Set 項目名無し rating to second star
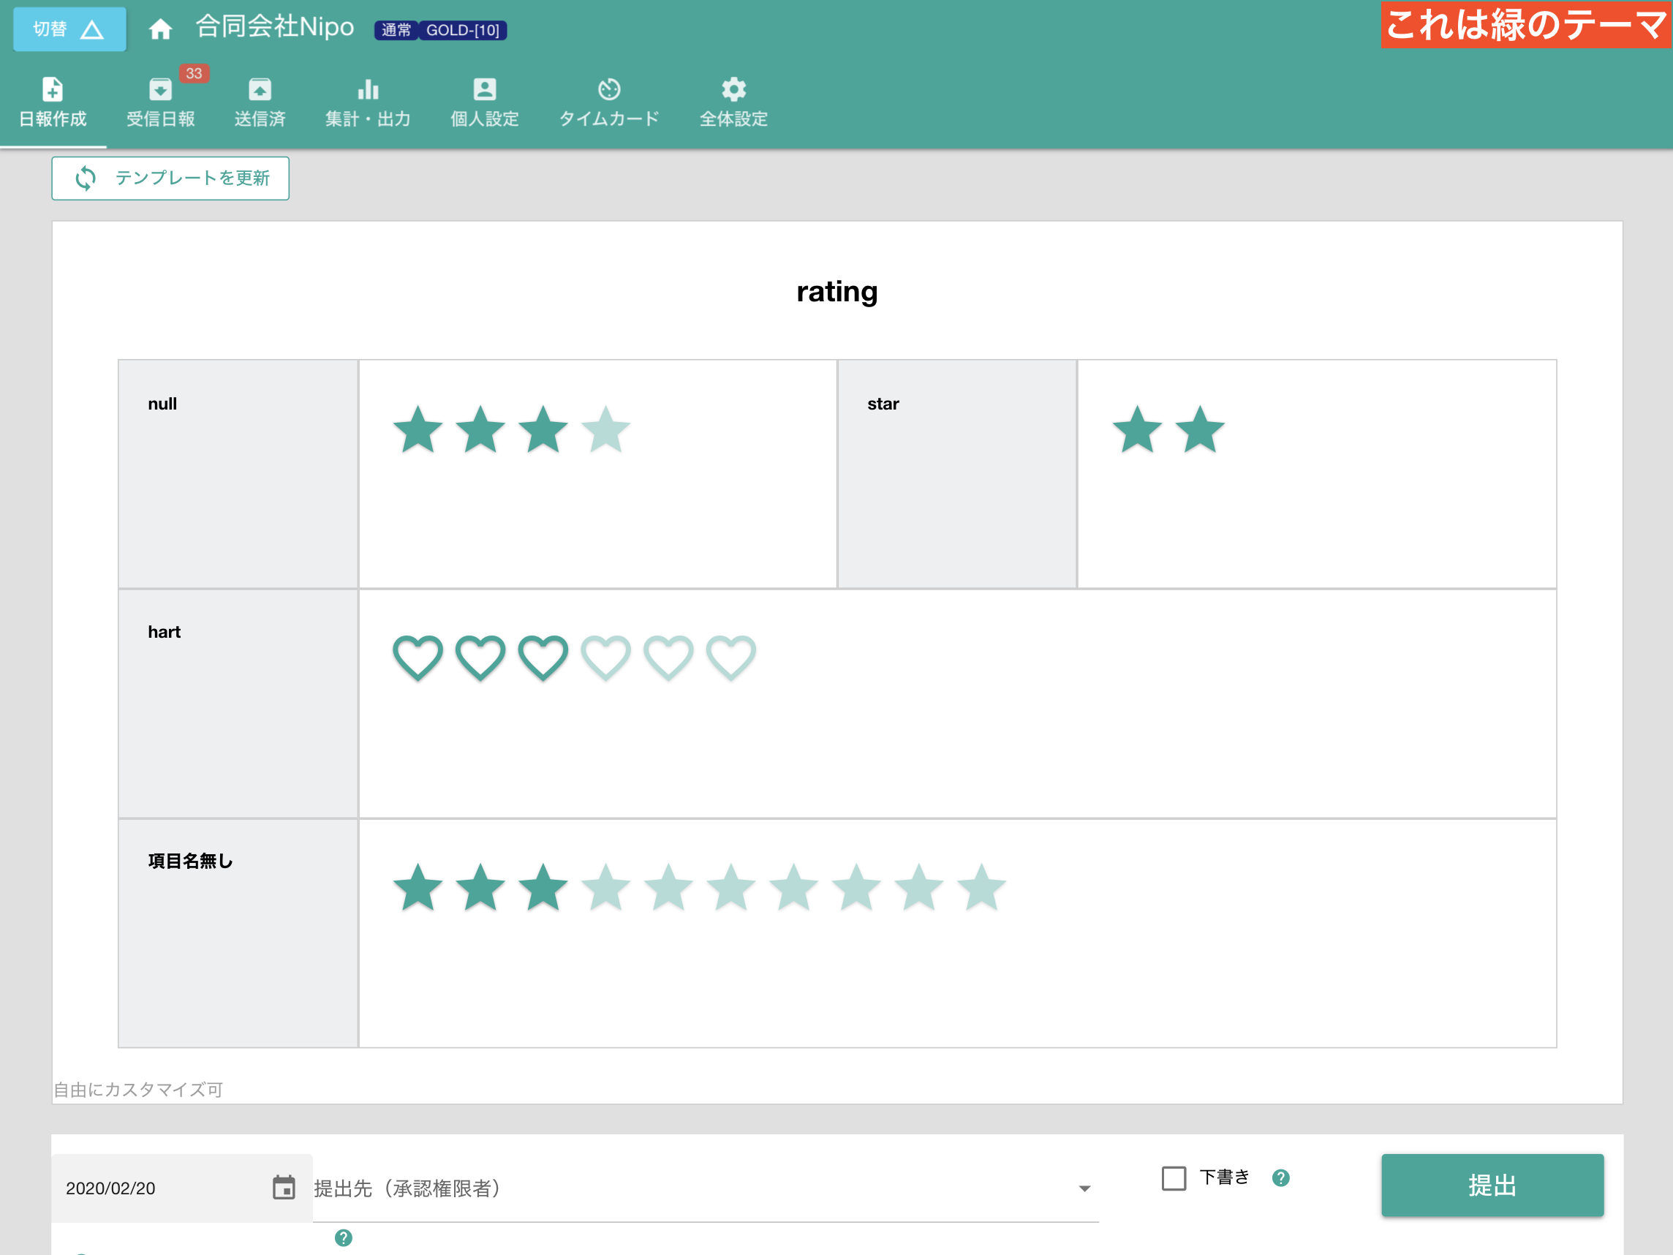This screenshot has width=1673, height=1255. coord(480,887)
